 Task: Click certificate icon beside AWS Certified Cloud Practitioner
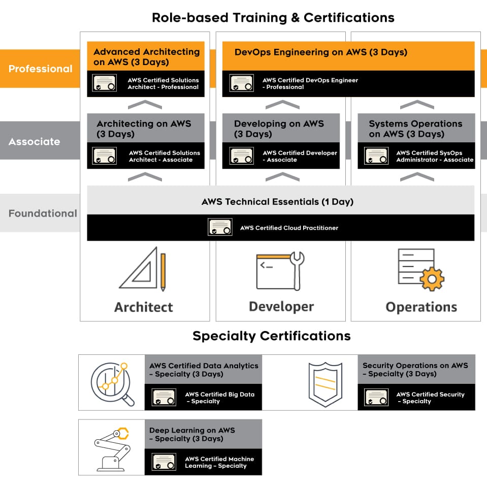click(x=220, y=227)
